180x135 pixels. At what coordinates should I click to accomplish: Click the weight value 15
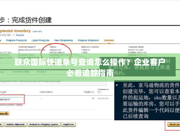tap(93, 99)
